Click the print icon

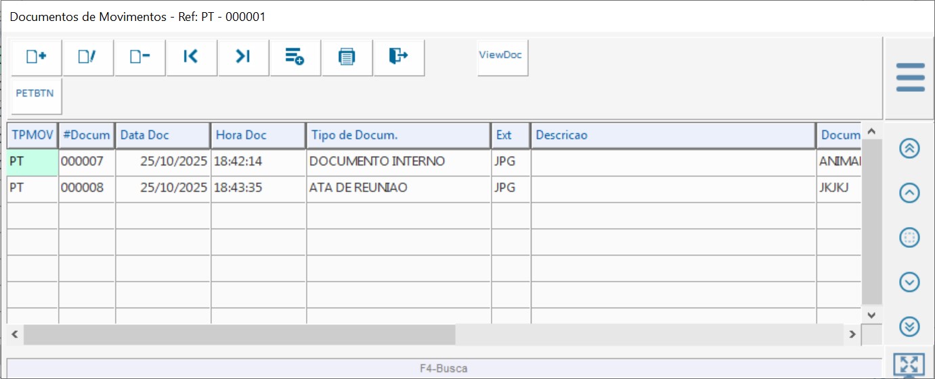coord(347,57)
